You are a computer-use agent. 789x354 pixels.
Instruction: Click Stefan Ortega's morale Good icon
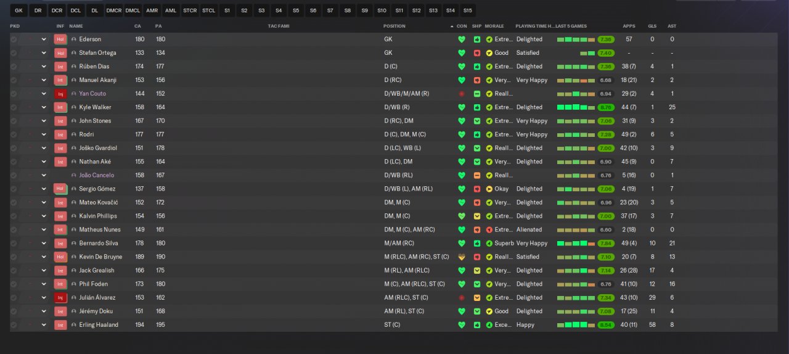click(x=489, y=53)
